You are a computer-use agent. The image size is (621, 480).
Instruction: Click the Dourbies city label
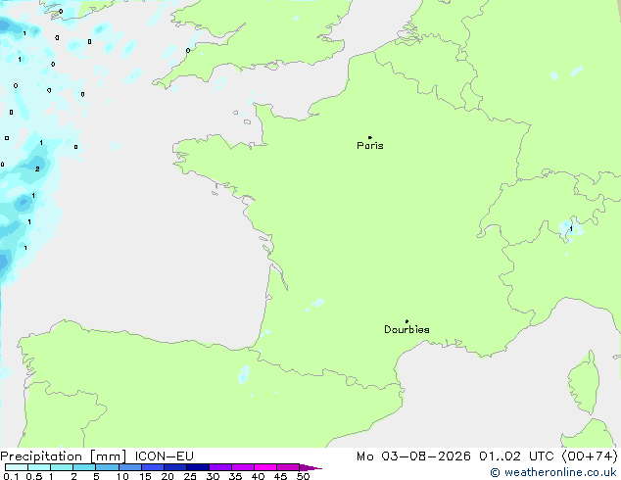406,329
